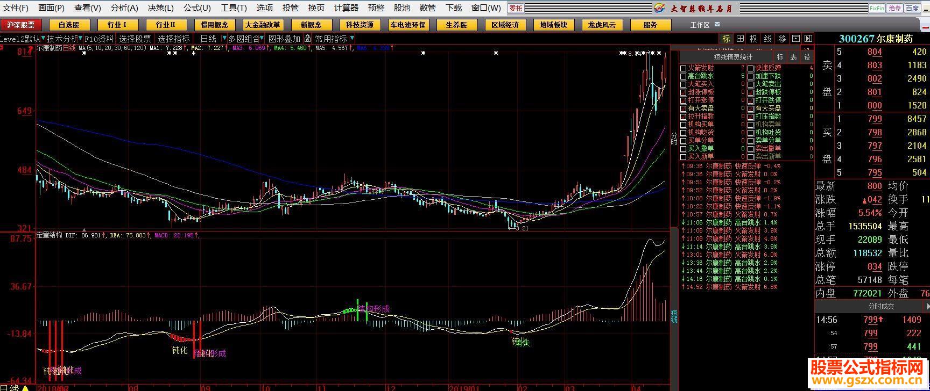Click the 线 drawing icon
The image size is (930, 391).
(x=767, y=39)
